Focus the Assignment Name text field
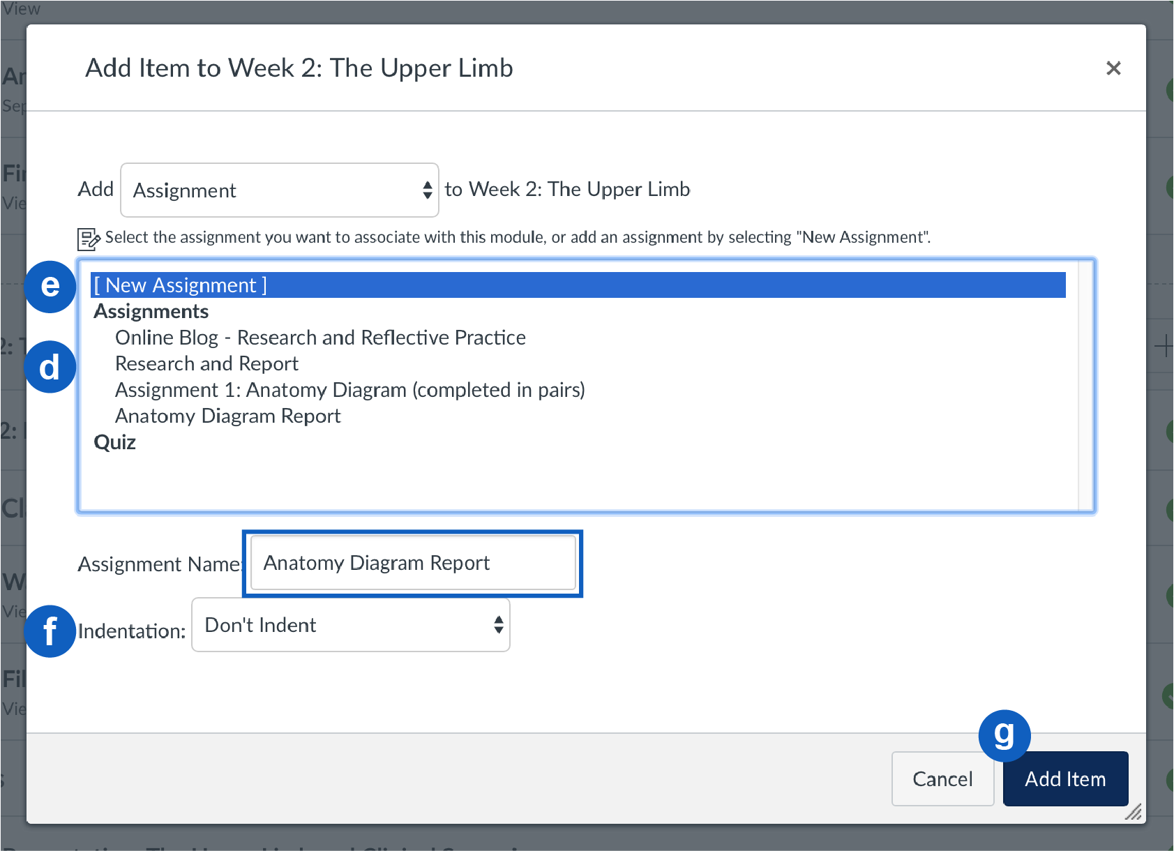Viewport: 1174px width, 851px height. point(412,563)
